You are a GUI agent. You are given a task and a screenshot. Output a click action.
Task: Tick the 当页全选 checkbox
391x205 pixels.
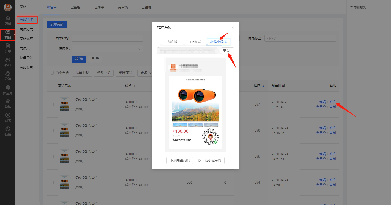[x=52, y=73]
